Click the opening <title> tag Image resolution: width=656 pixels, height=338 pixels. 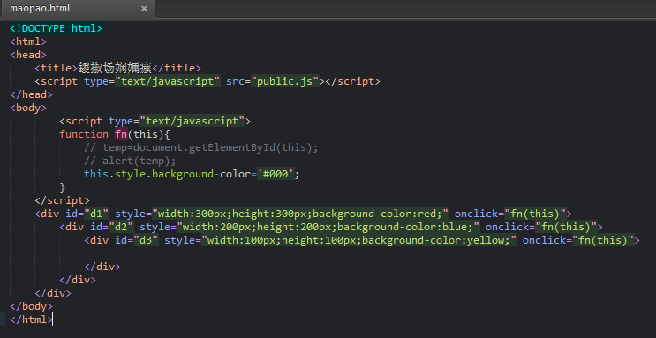pyautogui.click(x=57, y=68)
